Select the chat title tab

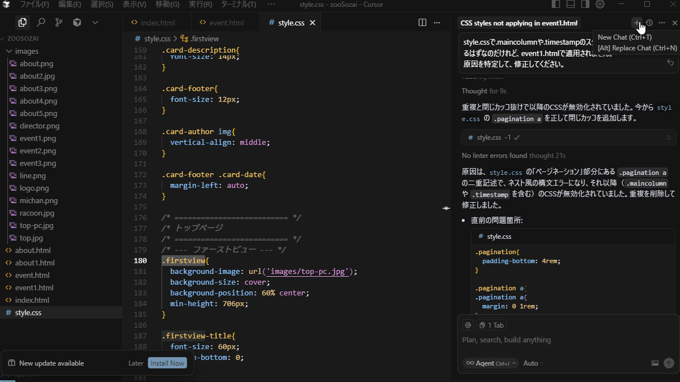click(x=519, y=23)
